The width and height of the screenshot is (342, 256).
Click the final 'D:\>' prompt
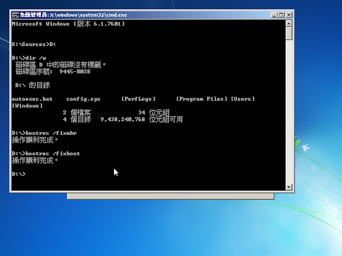point(19,174)
